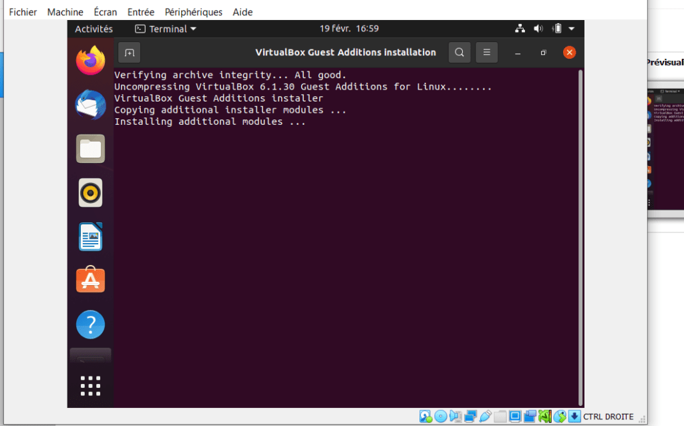Click the VM preview thumbnail on the right
684x426 pixels.
pyautogui.click(x=666, y=148)
